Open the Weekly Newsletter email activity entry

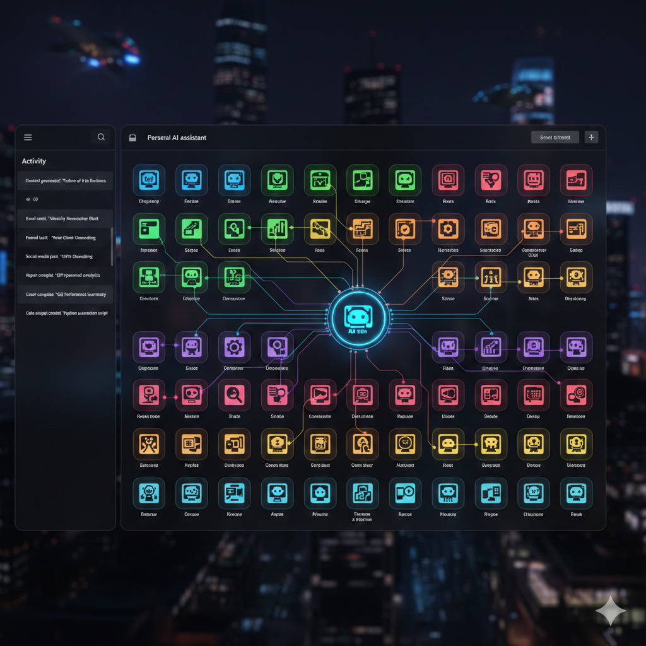pyautogui.click(x=65, y=218)
